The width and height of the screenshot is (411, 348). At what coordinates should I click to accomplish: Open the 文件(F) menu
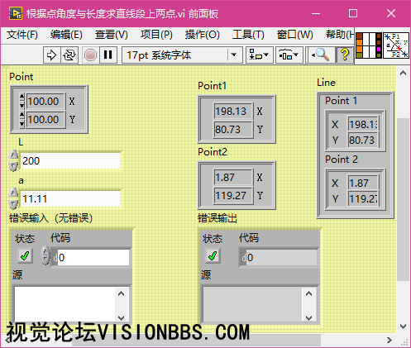coord(22,35)
